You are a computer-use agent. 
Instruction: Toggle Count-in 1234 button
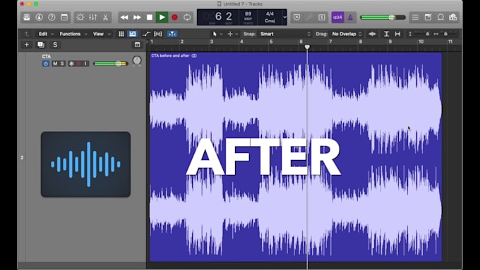pyautogui.click(x=337, y=18)
